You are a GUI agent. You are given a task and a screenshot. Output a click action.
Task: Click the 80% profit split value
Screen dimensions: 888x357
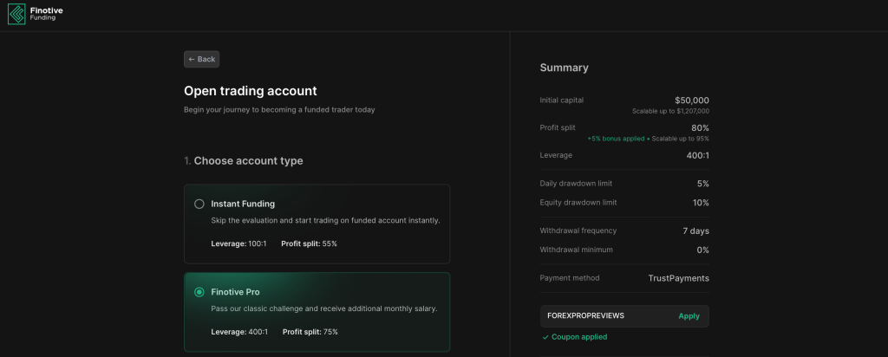700,128
